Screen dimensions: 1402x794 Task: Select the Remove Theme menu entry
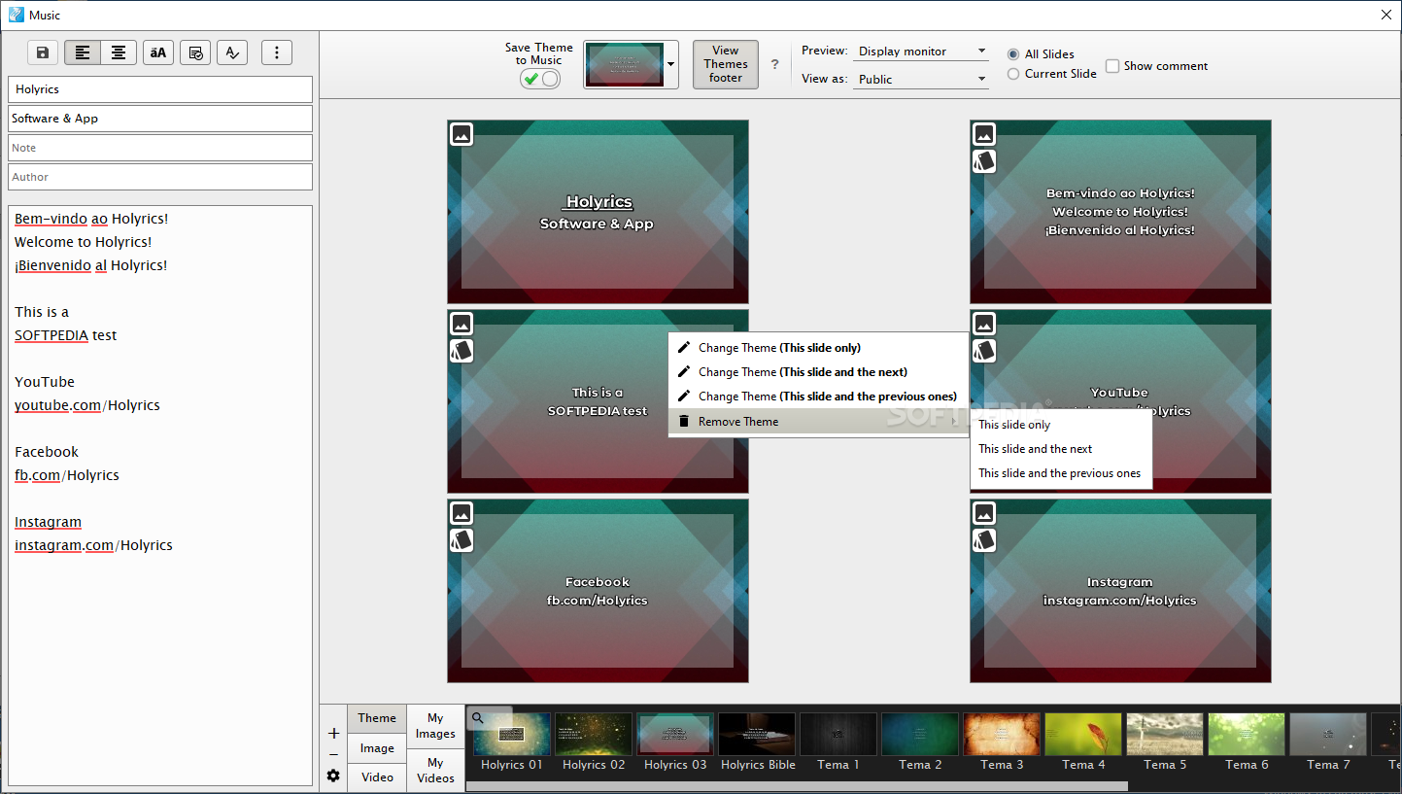coord(818,422)
